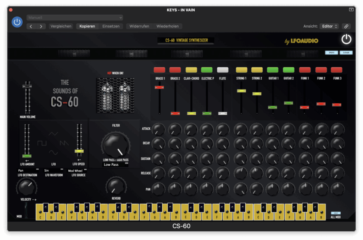The image size is (363, 240).
Task: Click the blue plugin bypass power button
Action: coord(17,22)
